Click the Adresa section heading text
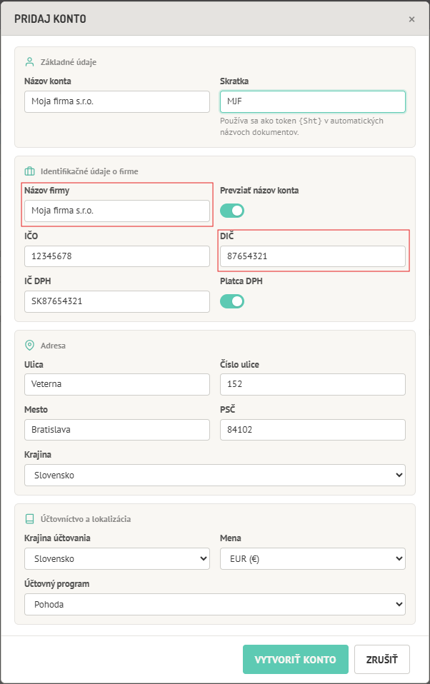Image resolution: width=430 pixels, height=684 pixels. point(54,346)
